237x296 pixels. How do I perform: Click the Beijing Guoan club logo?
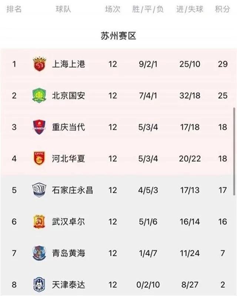pyautogui.click(x=39, y=94)
